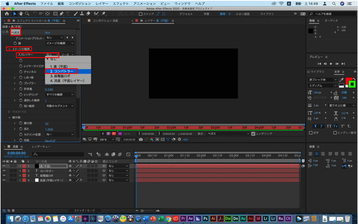358x224 pixels.
Task: Click the Spotlight search icon in menu bar
Action: (x=334, y=4)
